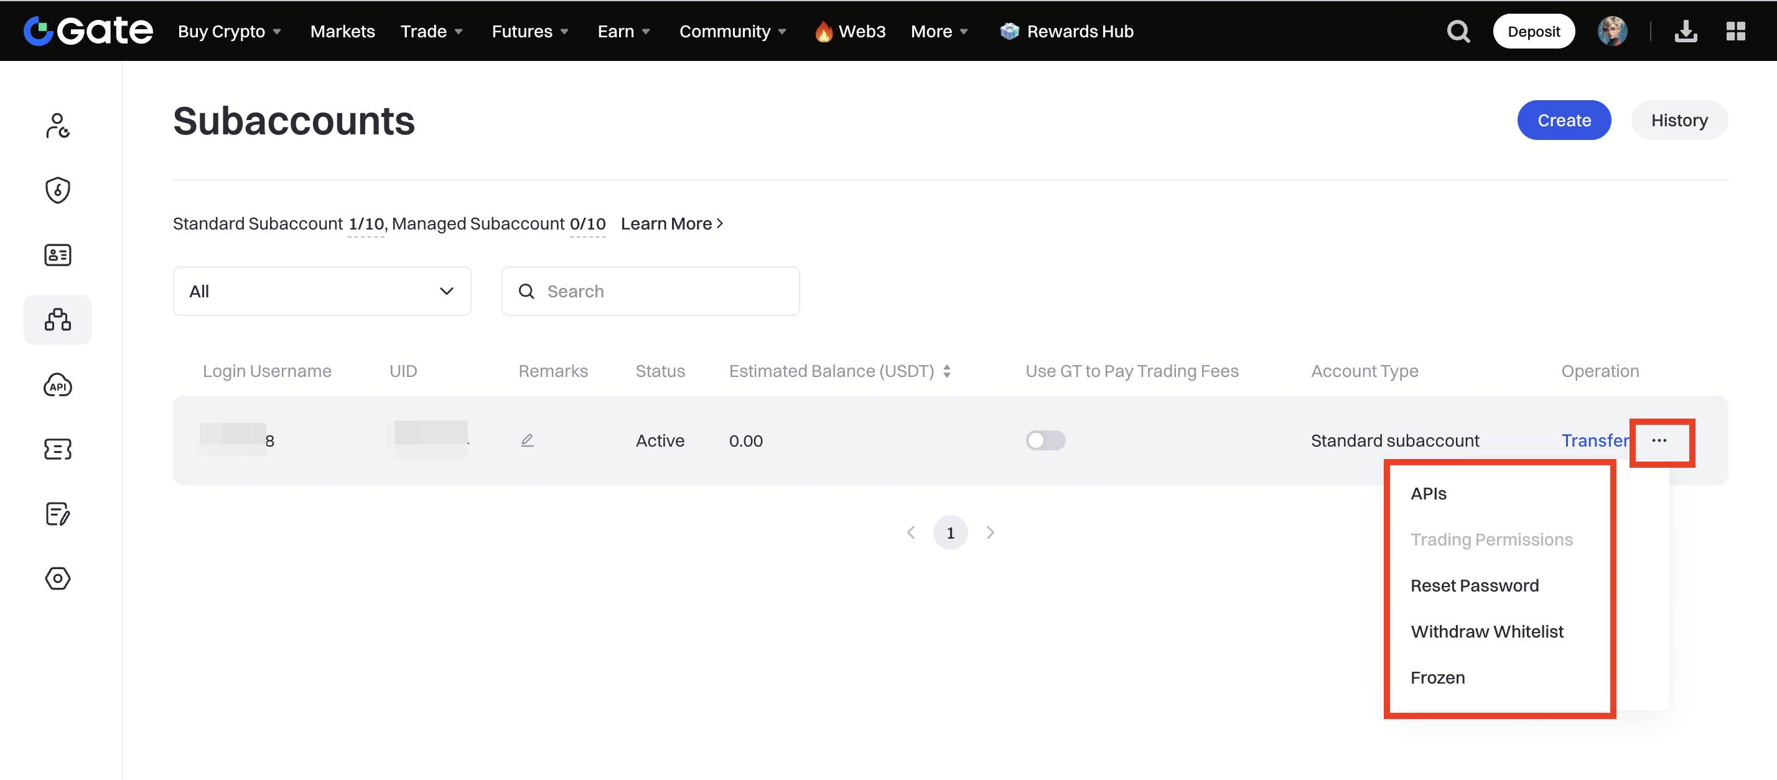Click the user avatar profile picture
This screenshot has height=780, width=1777.
click(1612, 31)
